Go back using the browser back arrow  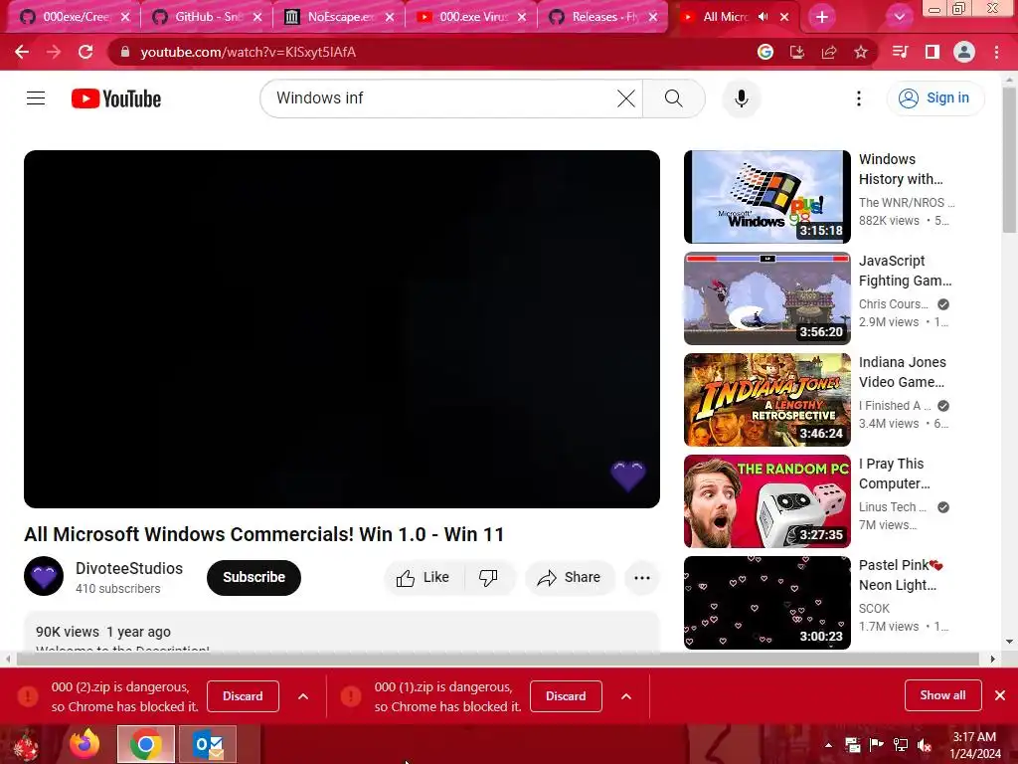pos(22,52)
